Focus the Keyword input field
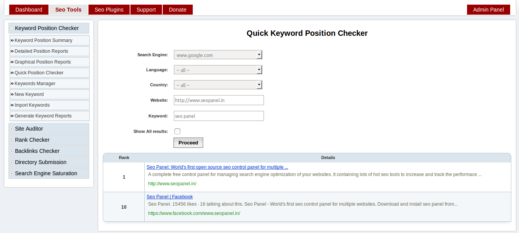 click(219, 116)
